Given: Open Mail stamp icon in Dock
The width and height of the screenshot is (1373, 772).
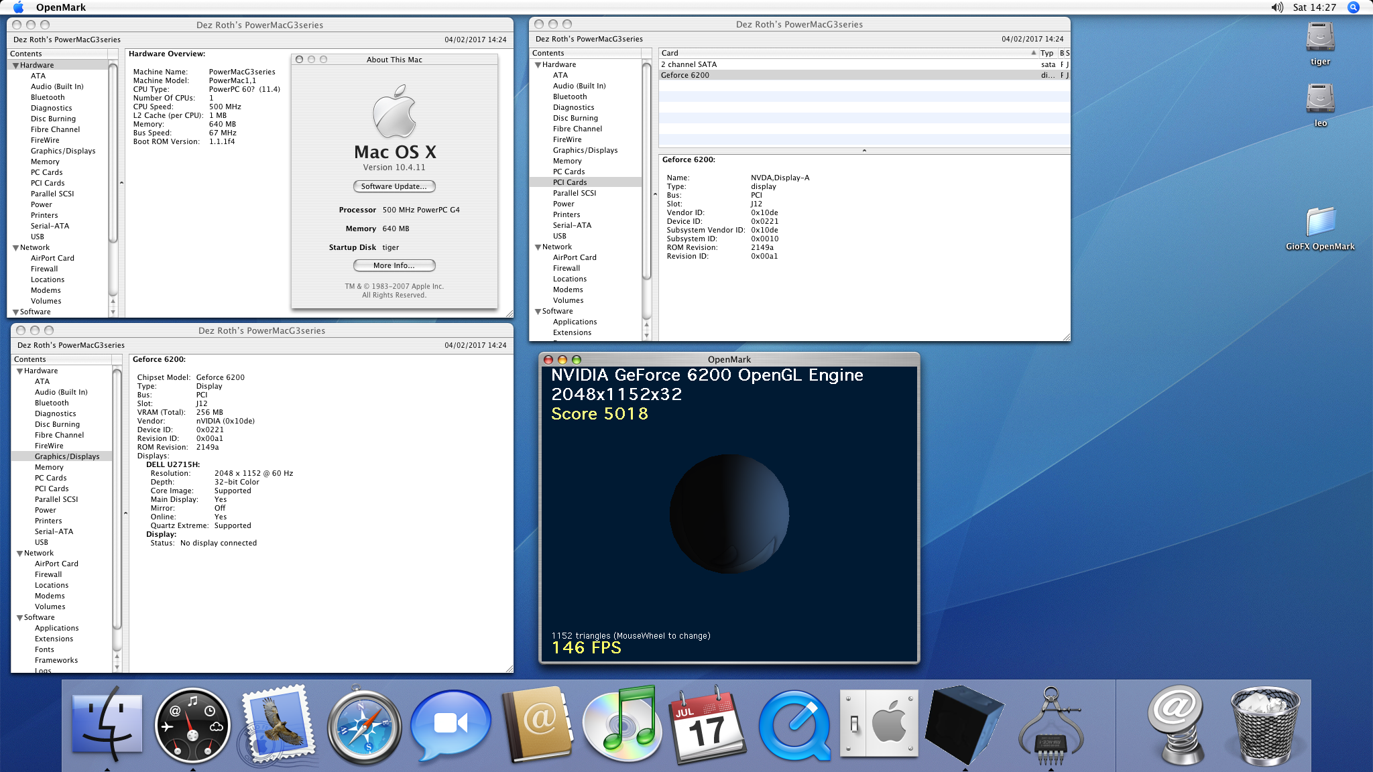Looking at the screenshot, I should (x=278, y=724).
